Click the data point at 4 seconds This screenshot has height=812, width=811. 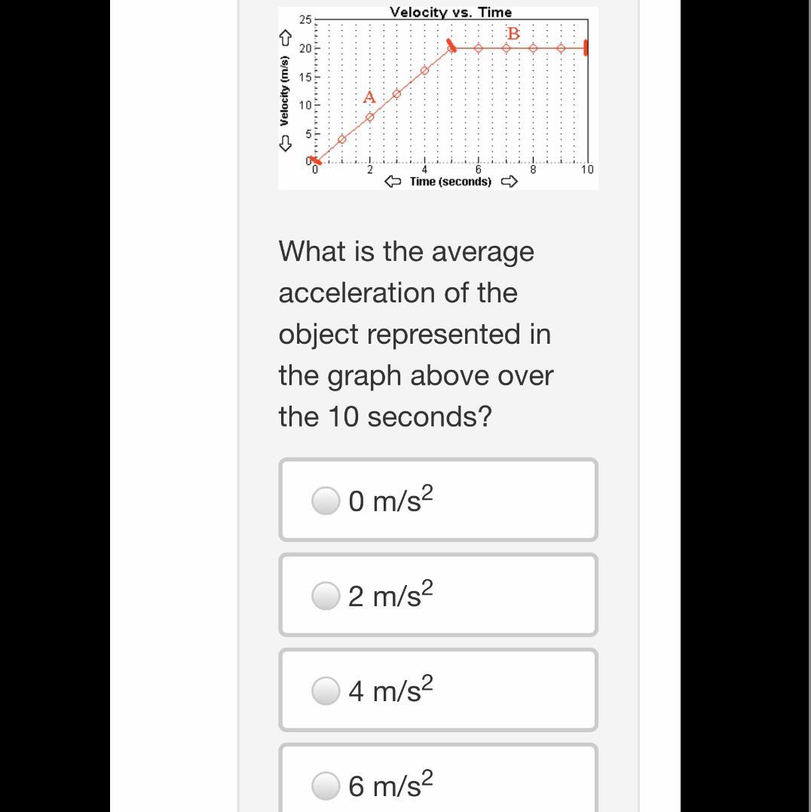424,71
